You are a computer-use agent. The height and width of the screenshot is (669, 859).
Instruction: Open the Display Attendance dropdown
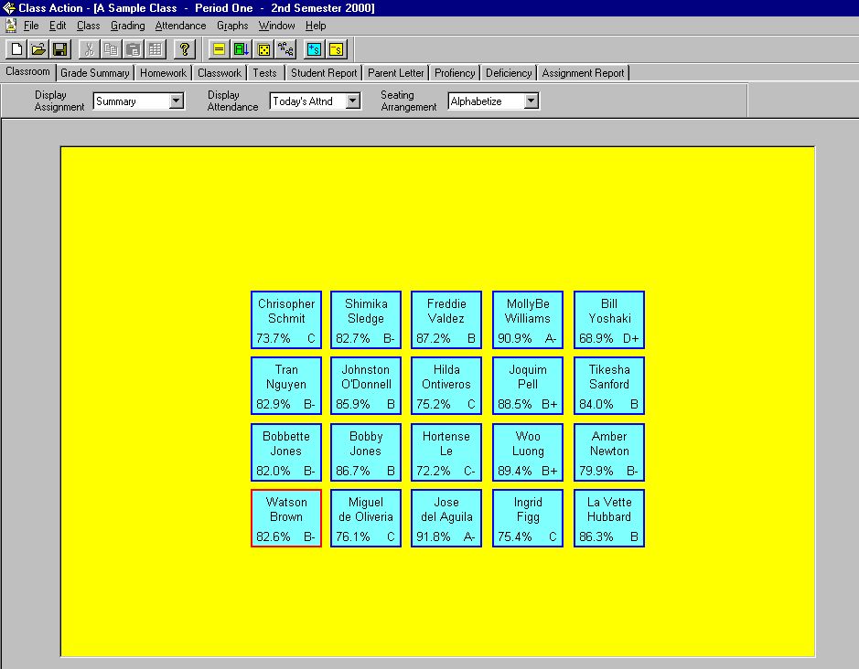click(x=353, y=101)
